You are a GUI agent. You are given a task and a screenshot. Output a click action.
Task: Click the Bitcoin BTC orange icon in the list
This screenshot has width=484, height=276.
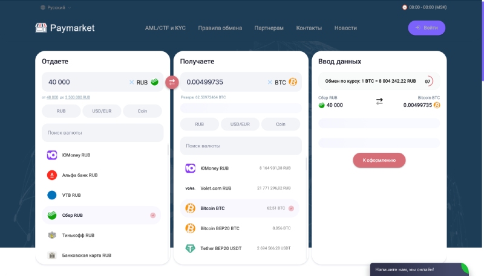click(190, 208)
